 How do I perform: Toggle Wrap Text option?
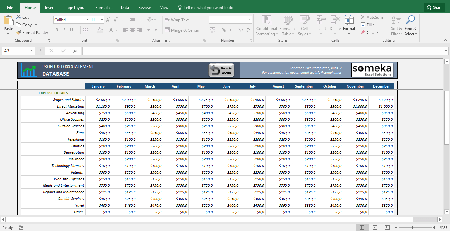pyautogui.click(x=177, y=20)
